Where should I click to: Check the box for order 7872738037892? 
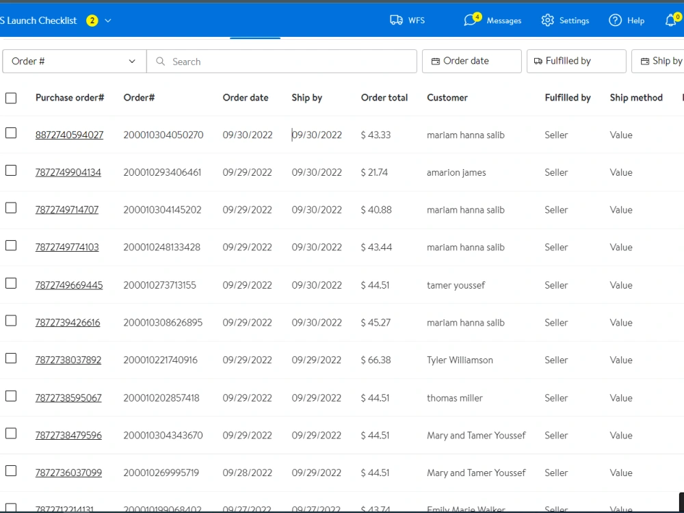11,358
